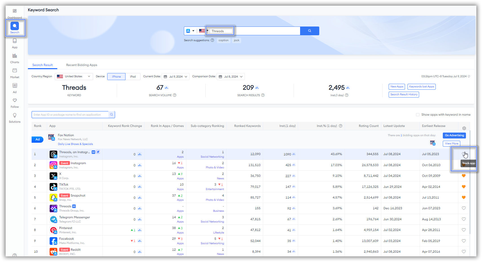
Task: Click the refresh icon next to the timestamp
Action: pos(469,76)
